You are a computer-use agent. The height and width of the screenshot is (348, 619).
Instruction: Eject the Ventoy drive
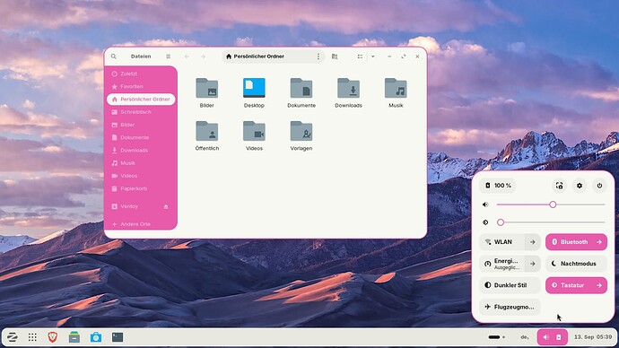[166, 206]
